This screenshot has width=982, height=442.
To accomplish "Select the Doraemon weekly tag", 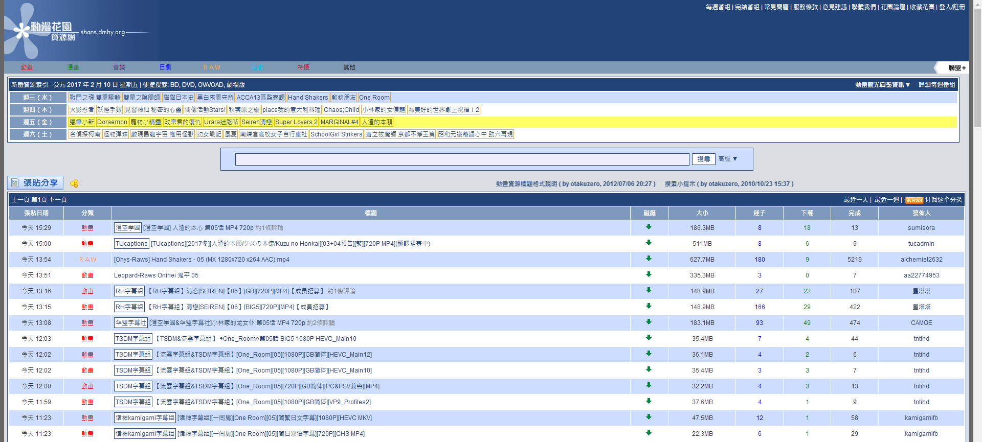I will [x=112, y=122].
